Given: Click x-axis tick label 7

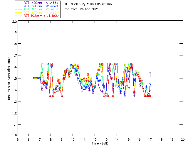Looking at the screenshot, I should (40, 139).
